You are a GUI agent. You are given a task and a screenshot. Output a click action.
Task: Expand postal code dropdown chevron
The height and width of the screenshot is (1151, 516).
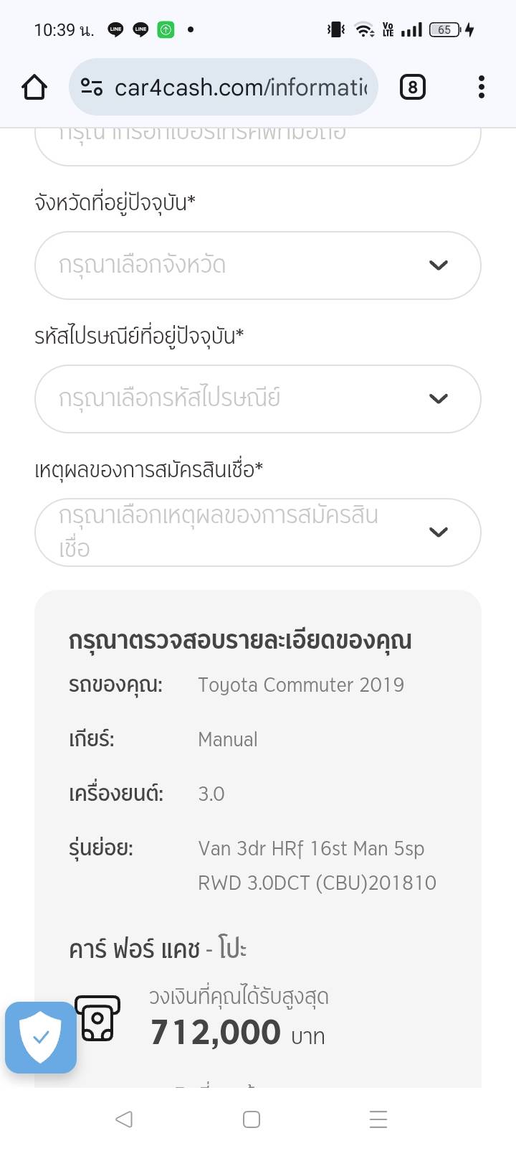pyautogui.click(x=438, y=399)
